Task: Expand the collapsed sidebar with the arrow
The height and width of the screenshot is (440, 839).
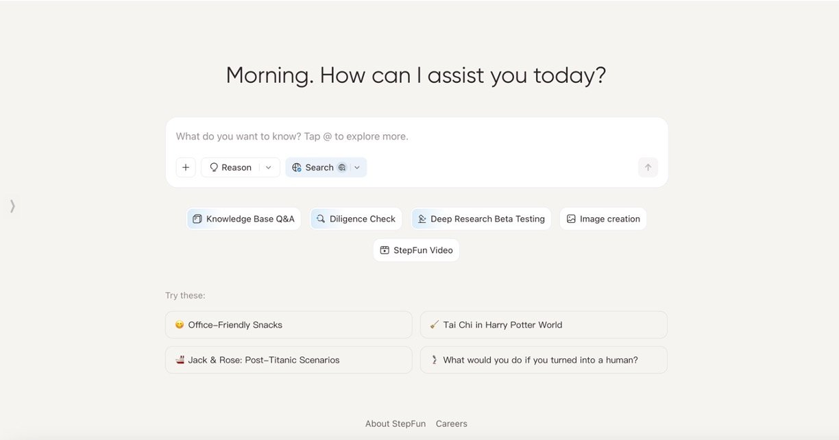Action: 12,206
